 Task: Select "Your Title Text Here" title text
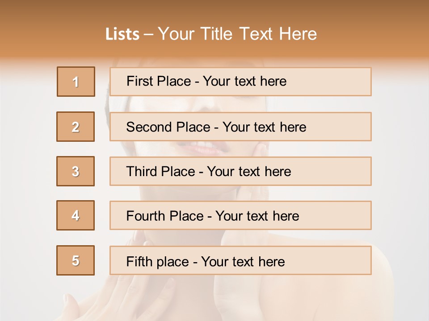237,34
